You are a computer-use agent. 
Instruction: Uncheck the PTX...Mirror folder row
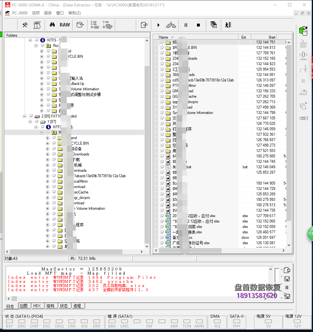click(x=162, y=86)
